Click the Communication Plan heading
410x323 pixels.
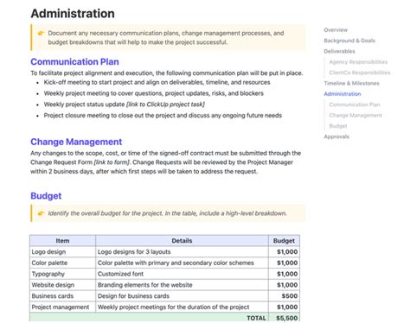[74, 61]
